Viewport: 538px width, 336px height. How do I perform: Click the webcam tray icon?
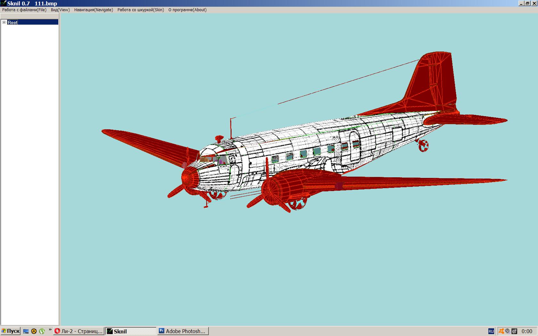pyautogui.click(x=507, y=331)
